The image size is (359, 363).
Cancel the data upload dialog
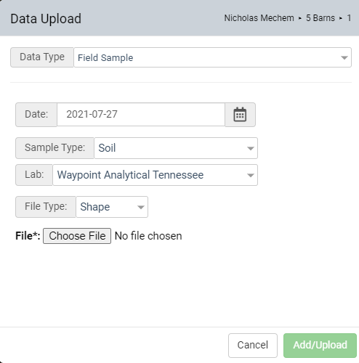(x=253, y=346)
